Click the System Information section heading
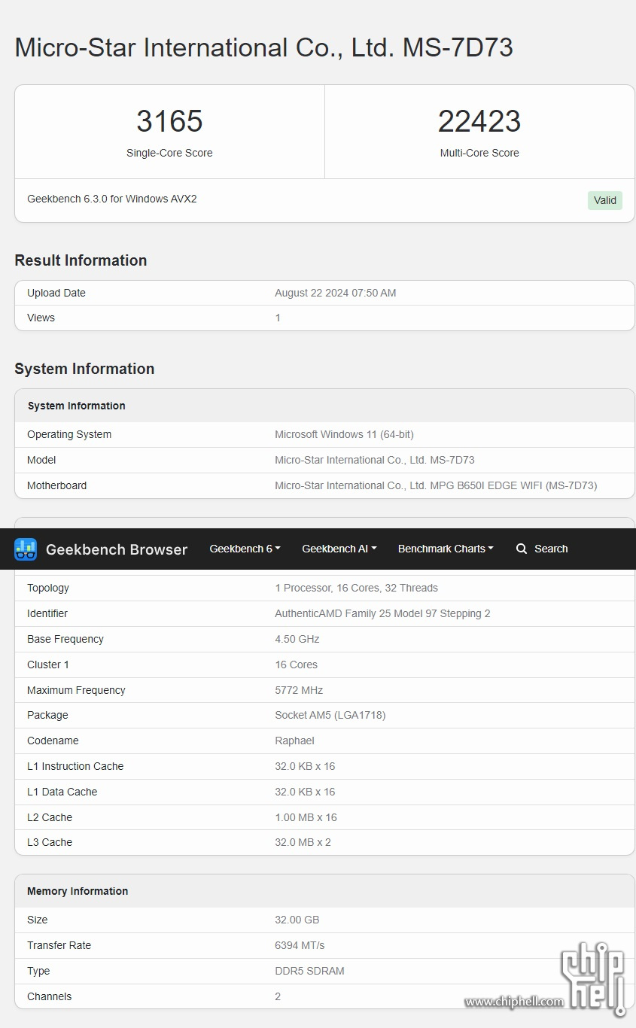 84,369
